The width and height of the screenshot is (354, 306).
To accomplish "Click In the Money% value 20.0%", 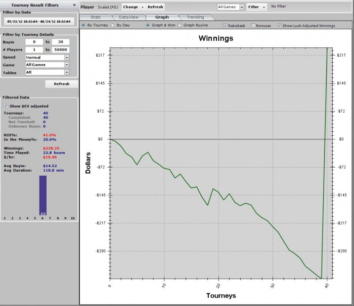I will (50, 139).
